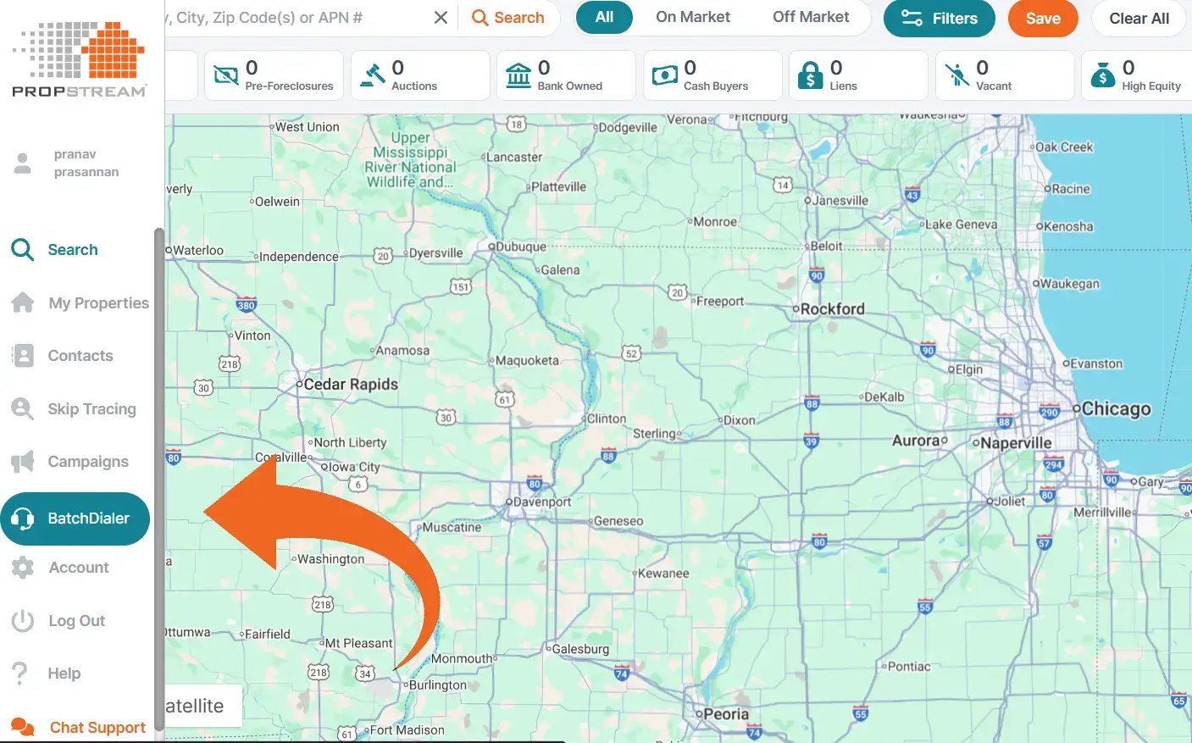1192x743 pixels.
Task: Open the Filters panel
Action: click(939, 18)
